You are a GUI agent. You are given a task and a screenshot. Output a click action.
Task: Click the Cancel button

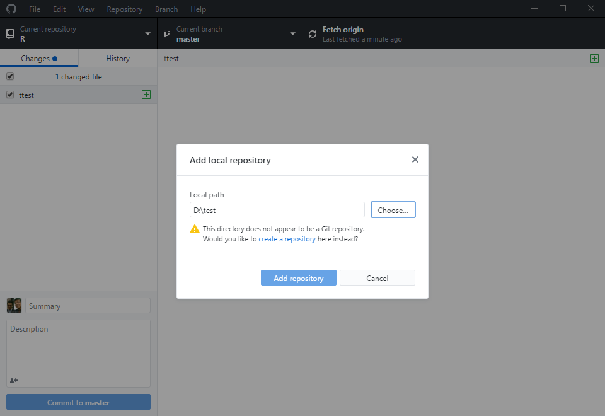point(377,278)
